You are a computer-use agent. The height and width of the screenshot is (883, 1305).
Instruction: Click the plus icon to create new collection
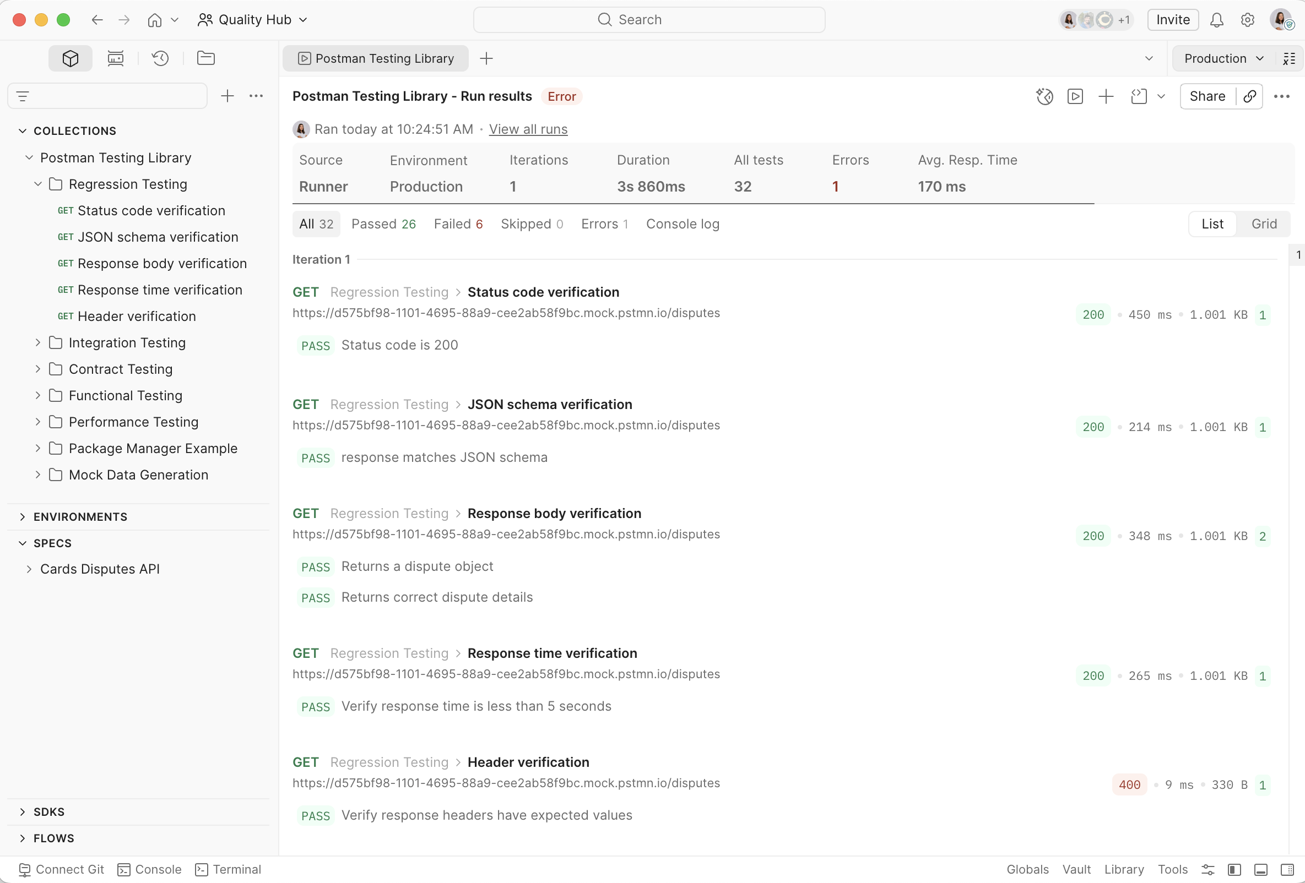(x=227, y=96)
